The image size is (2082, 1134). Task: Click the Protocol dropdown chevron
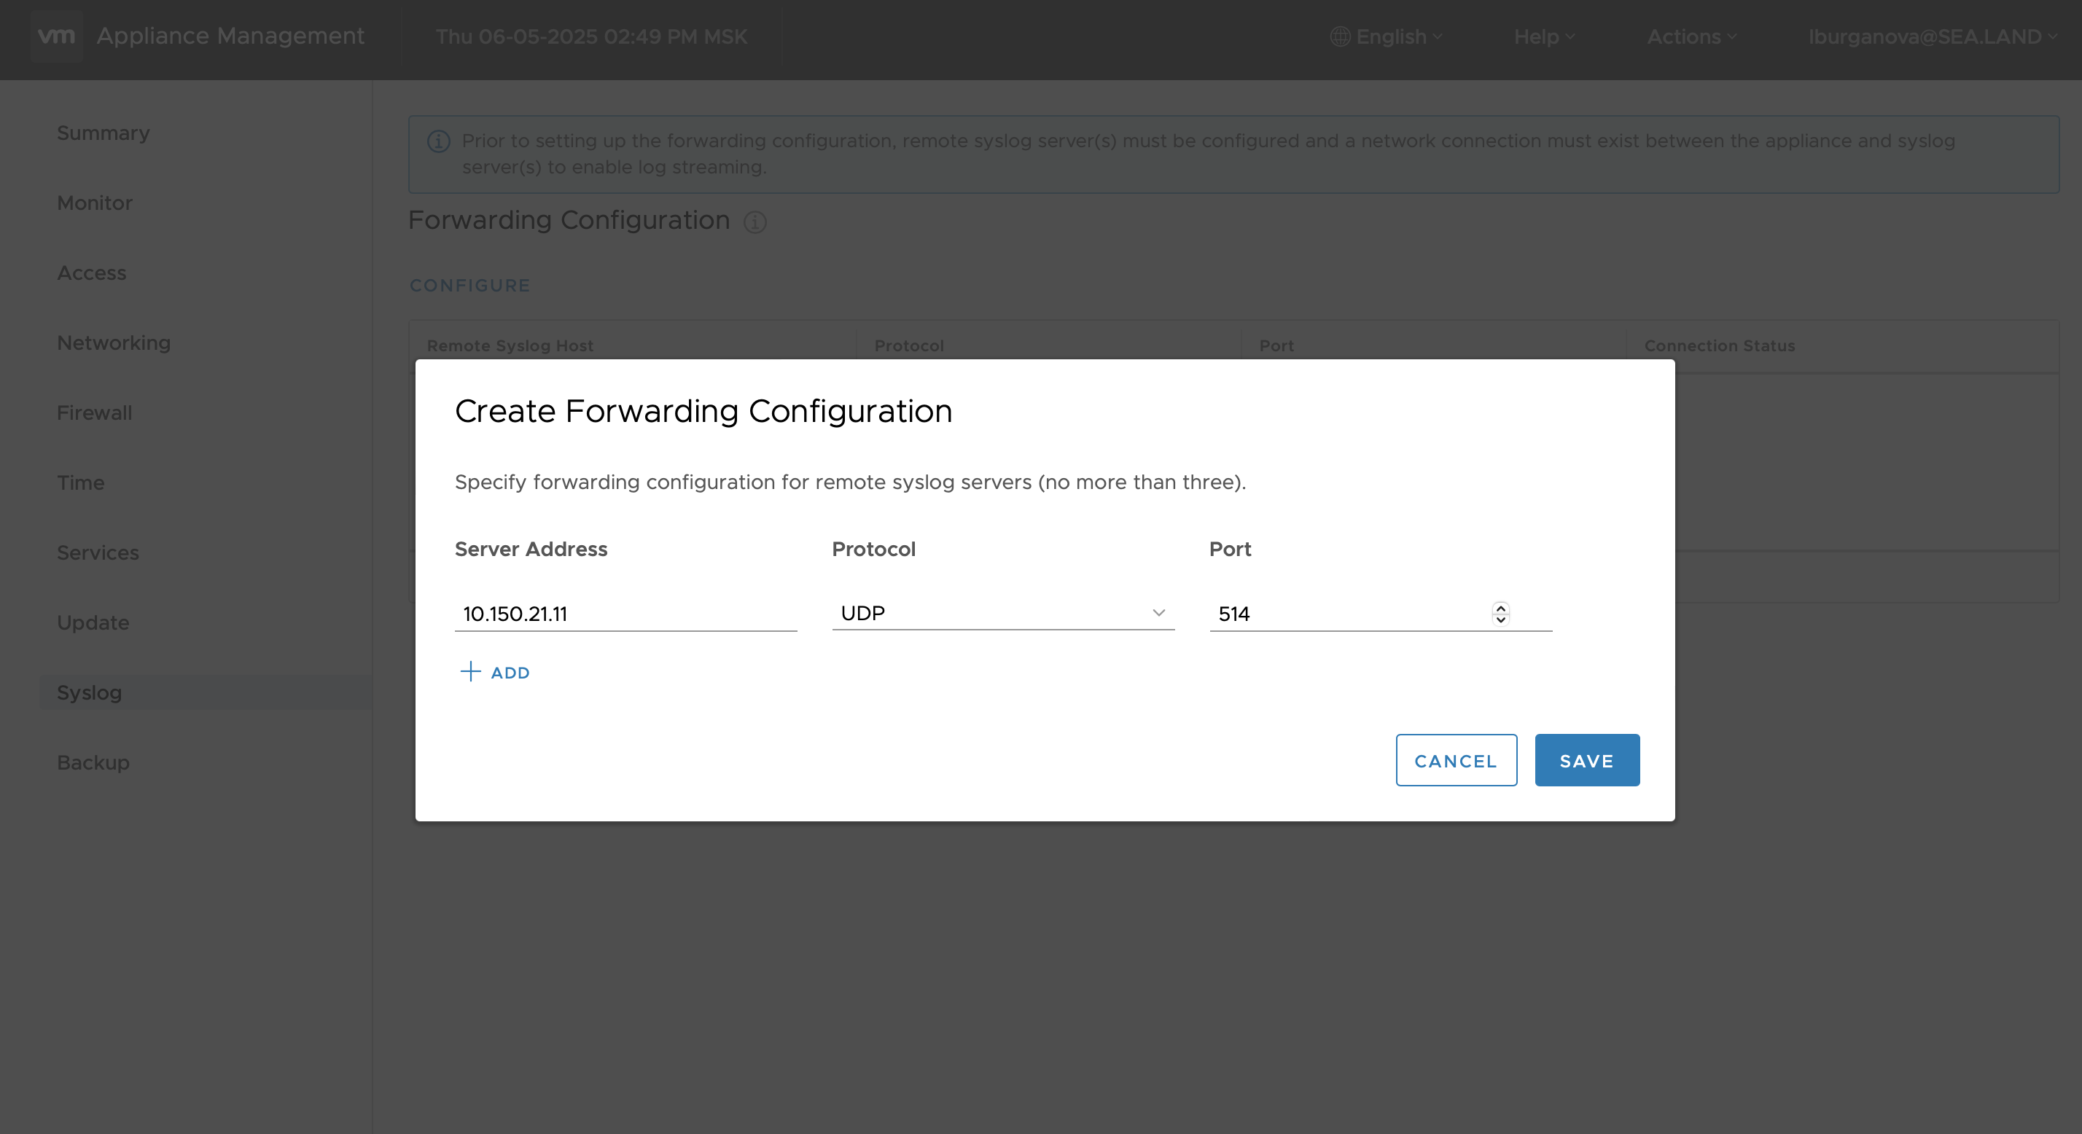(1161, 612)
